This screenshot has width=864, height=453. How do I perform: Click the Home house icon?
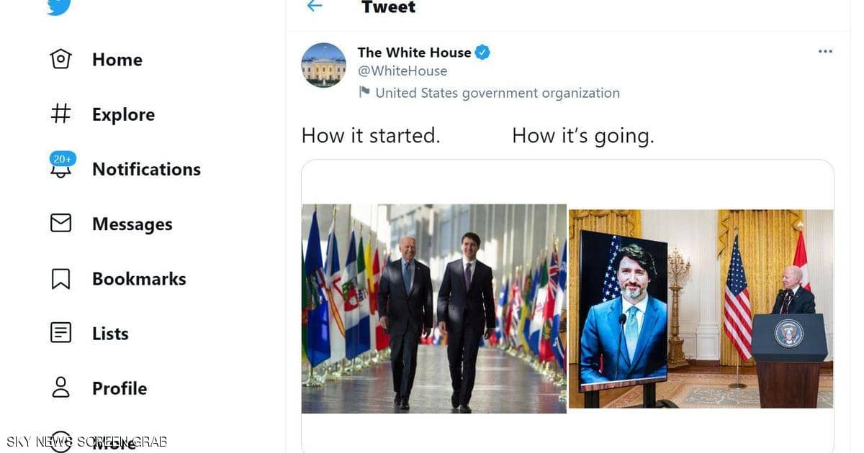[60, 59]
